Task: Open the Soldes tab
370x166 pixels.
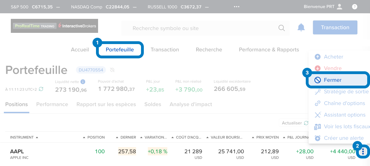Action: [x=153, y=104]
